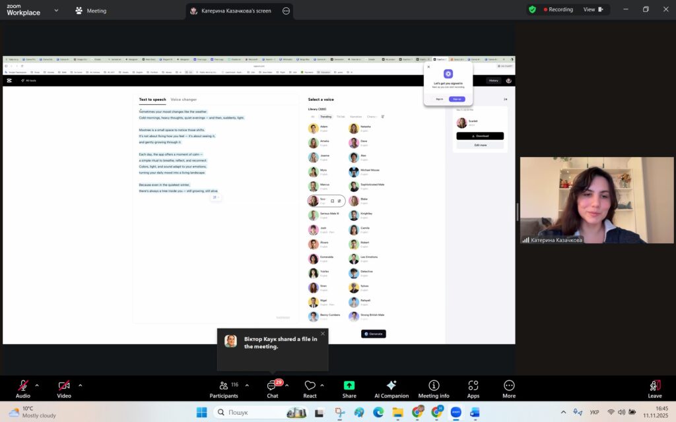Open screen share options next to Катерина Казачкова's screen

coord(286,11)
